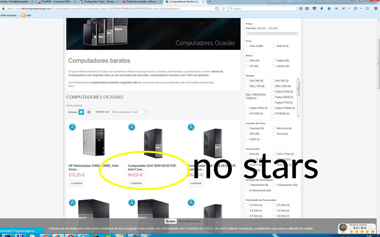Select the Computadores Baratos tab
The height and width of the screenshot is (237, 380).
coord(186,1)
